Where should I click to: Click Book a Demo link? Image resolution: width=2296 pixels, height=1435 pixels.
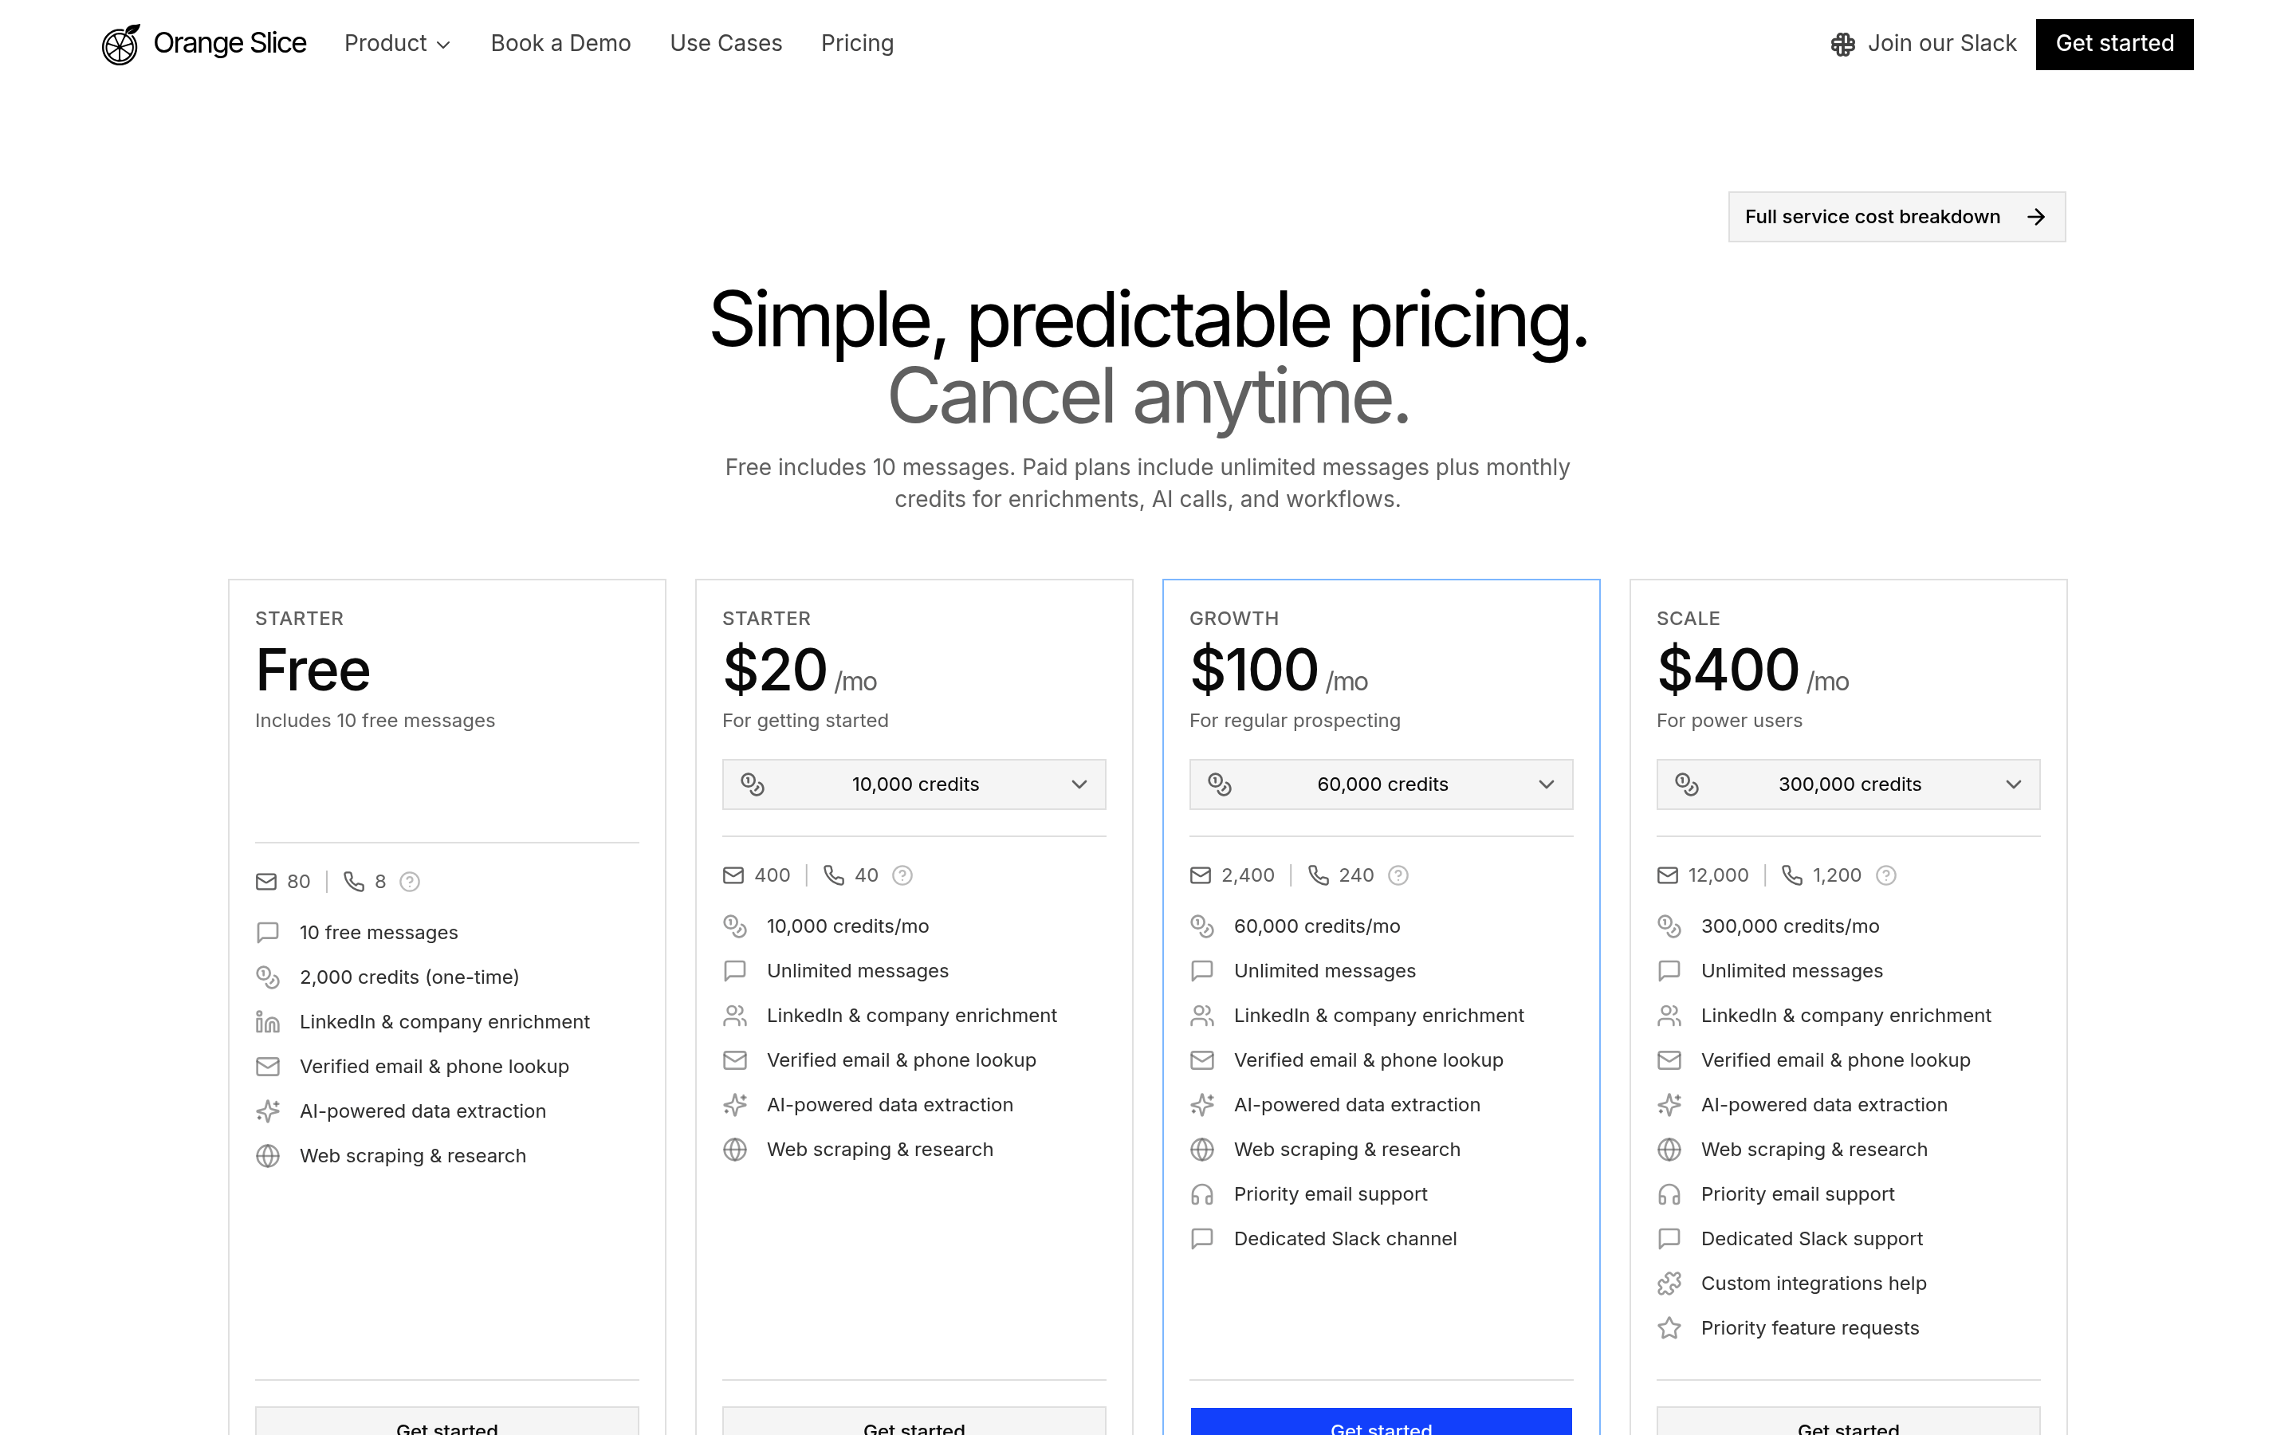click(x=560, y=44)
